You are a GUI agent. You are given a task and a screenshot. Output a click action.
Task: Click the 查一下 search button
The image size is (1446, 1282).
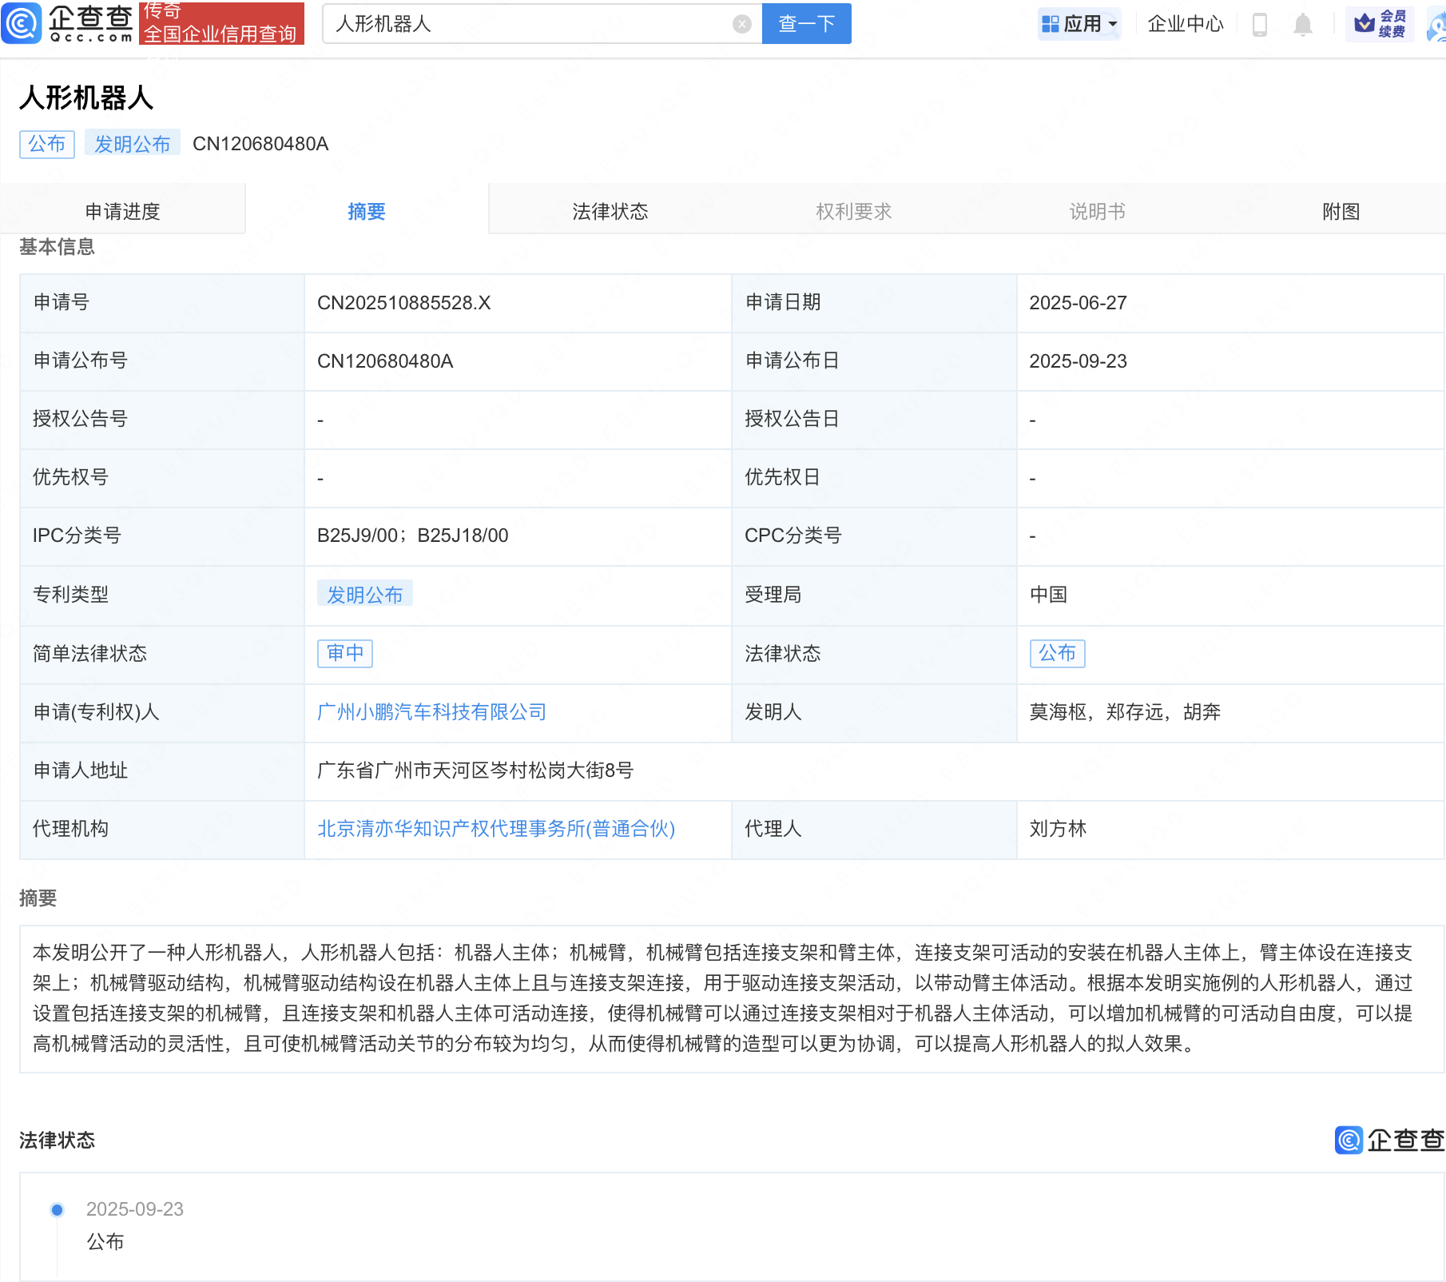pyautogui.click(x=806, y=24)
